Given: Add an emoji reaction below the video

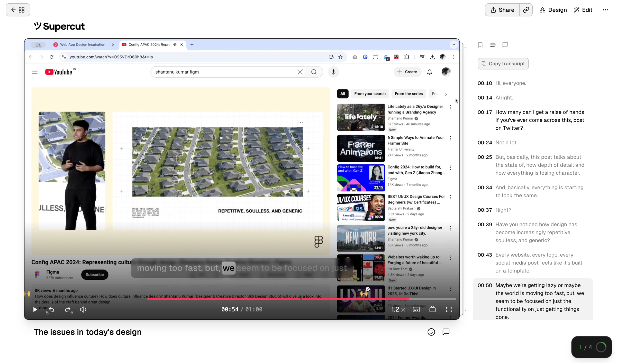Looking at the screenshot, I should click(x=431, y=332).
